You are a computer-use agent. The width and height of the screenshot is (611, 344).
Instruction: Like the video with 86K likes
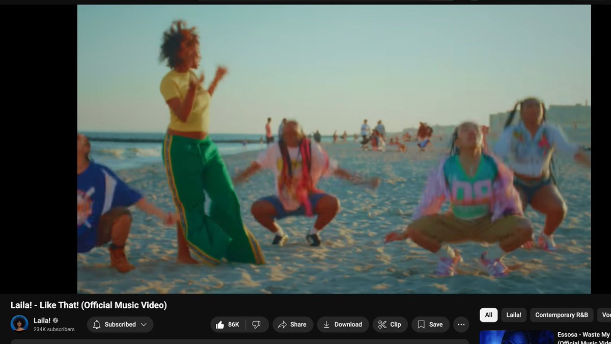228,325
